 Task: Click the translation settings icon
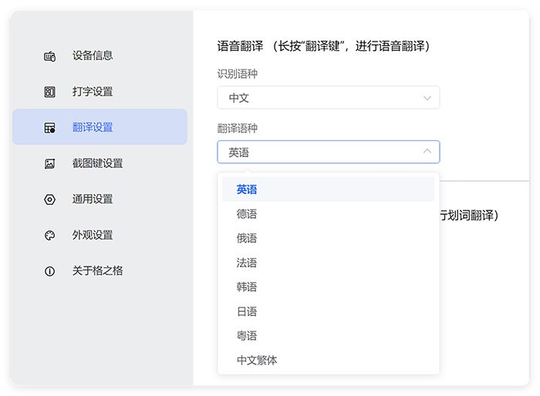tap(50, 128)
